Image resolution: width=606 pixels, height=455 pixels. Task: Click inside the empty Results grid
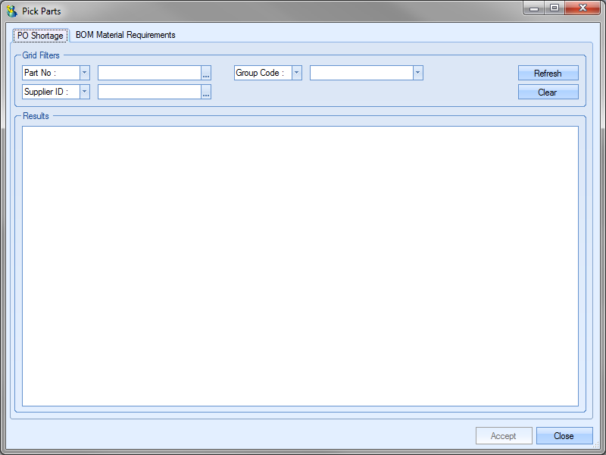[x=300, y=266]
